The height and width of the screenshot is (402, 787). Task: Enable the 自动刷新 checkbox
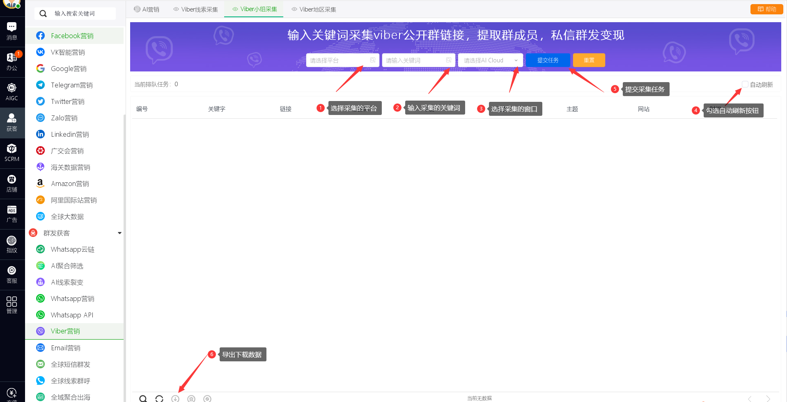[x=745, y=84]
